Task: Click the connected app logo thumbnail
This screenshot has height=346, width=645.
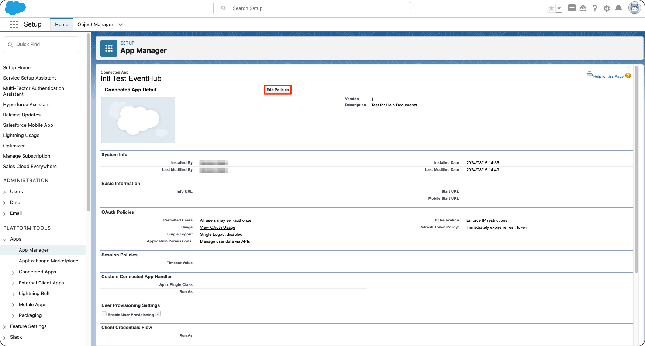Action: coord(138,120)
